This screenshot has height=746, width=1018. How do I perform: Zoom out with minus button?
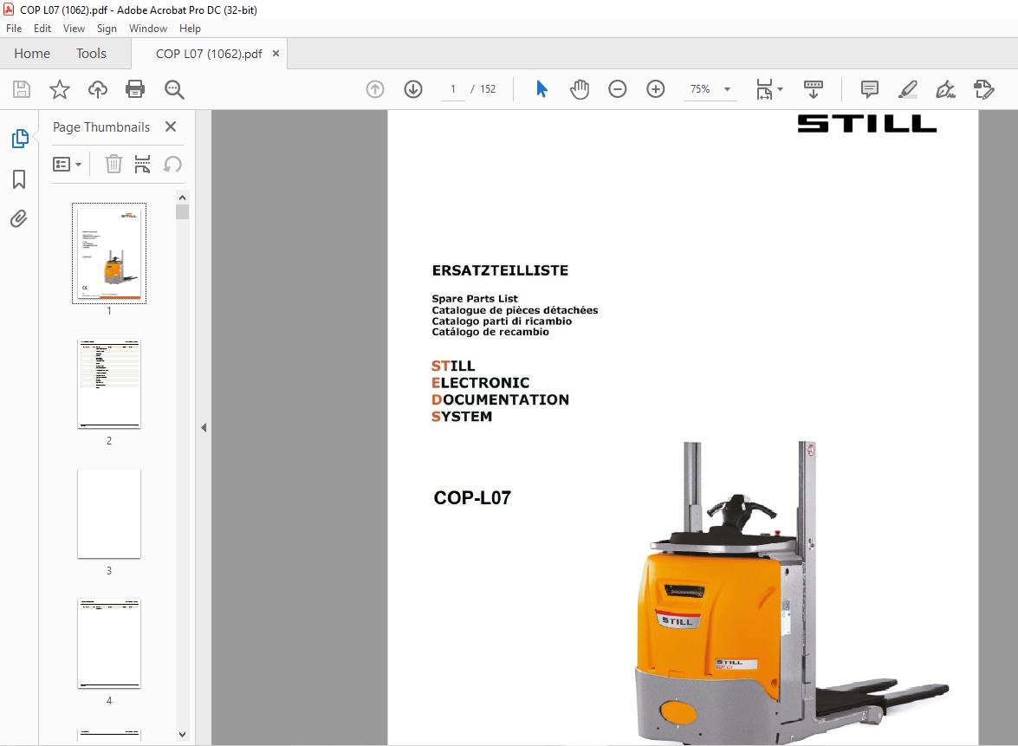pos(618,89)
